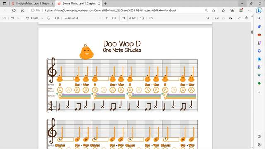Viewport: 265px width, 149px height.
Task: Select the PDF highlight tool
Action: click(x=13, y=18)
